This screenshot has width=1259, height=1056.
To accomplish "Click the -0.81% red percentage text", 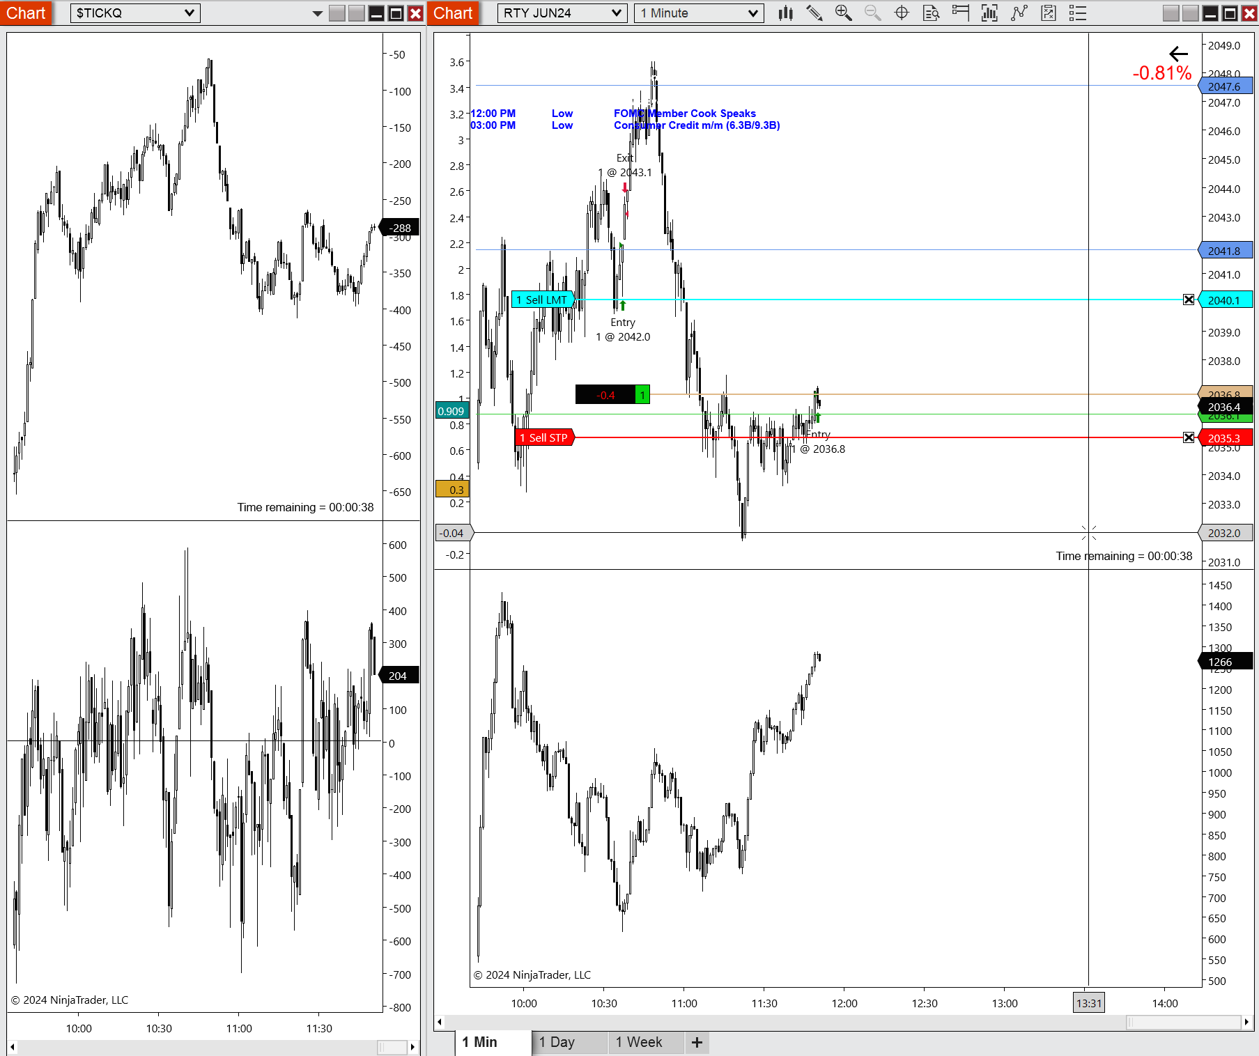I will pos(1162,72).
